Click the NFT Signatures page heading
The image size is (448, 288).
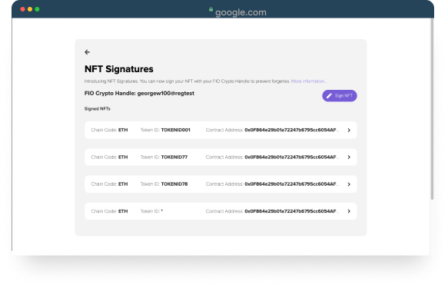pyautogui.click(x=119, y=69)
